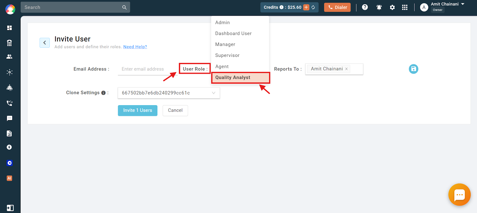The image size is (477, 213).
Task: Click the Clone Settings info icon
Action: point(103,93)
